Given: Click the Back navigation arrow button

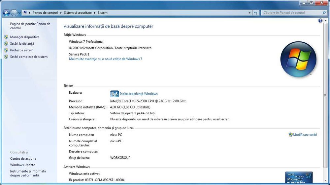Looking at the screenshot, I should click(7, 13).
